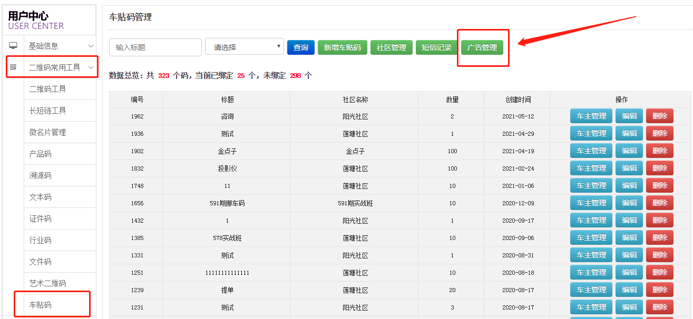The width and height of the screenshot is (693, 319).
Task: Open 二维码工具 in the sidebar
Action: (x=47, y=89)
